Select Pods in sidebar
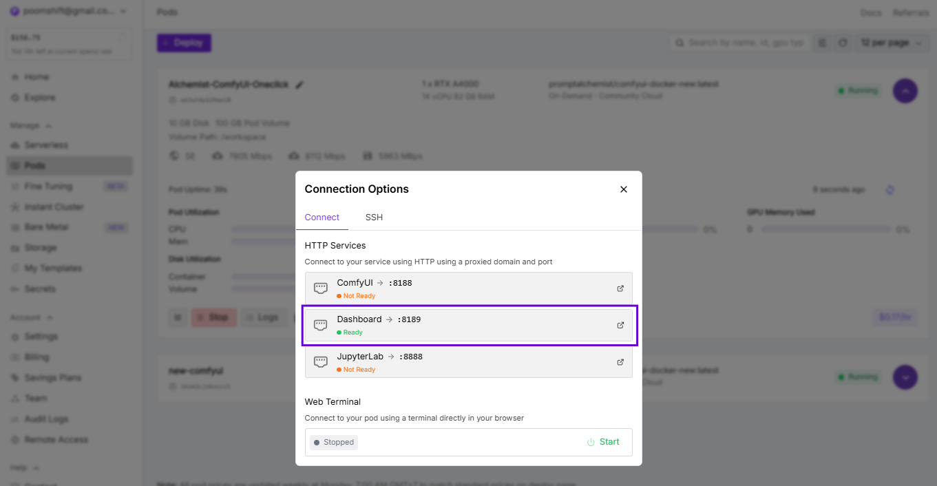 click(70, 166)
